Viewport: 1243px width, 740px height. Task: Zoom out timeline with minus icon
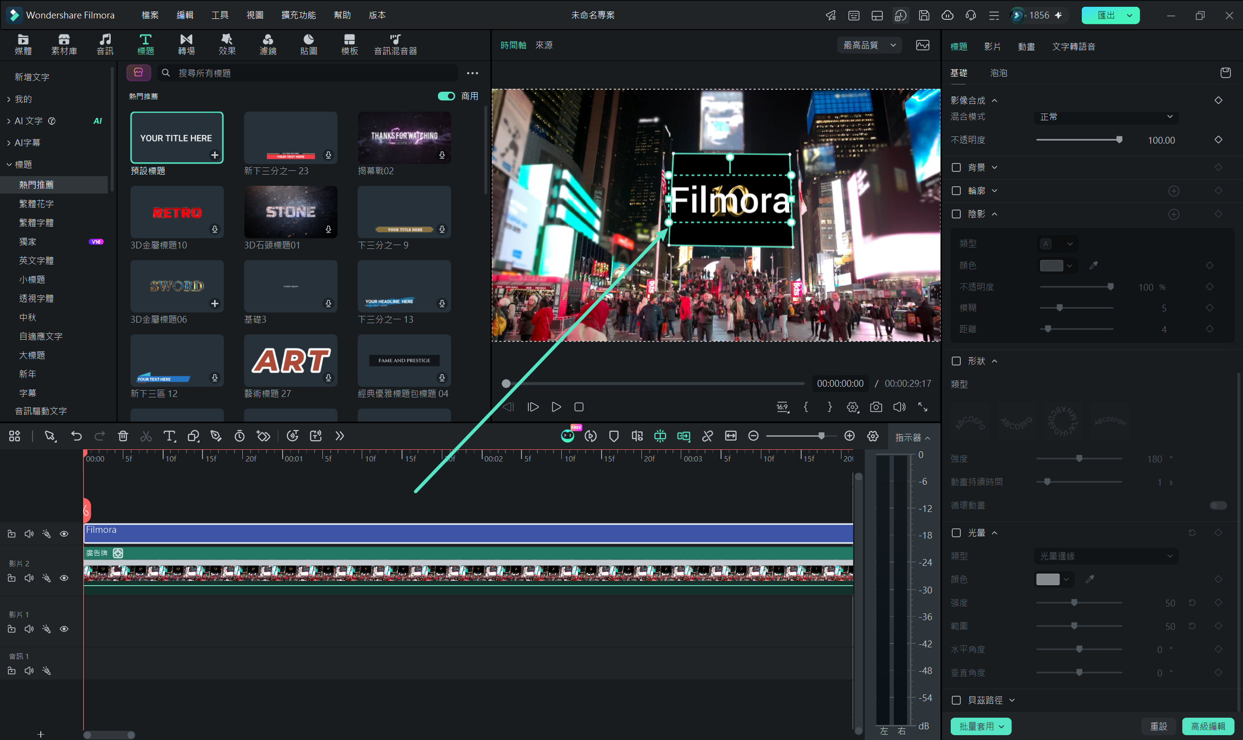[x=753, y=436]
